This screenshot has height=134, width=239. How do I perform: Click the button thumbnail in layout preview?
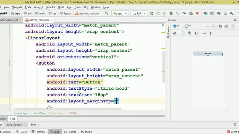tap(208, 54)
